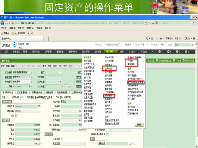Go back with the IE Back arrow
Viewport: 198px width, 148px height.
2,23
